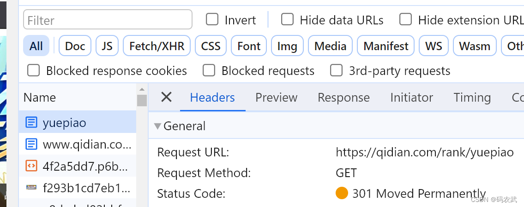Image resolution: width=524 pixels, height=207 pixels.
Task: Click the document icon beside www.qidian.co...
Action: click(x=31, y=144)
